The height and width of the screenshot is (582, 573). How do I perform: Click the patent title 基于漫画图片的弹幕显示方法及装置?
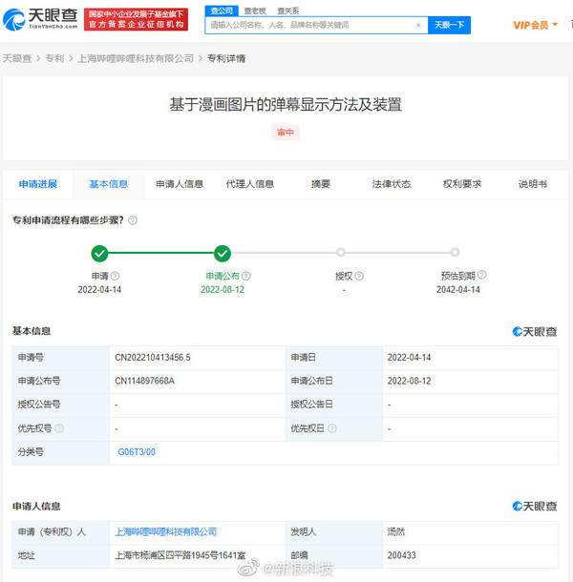(286, 104)
